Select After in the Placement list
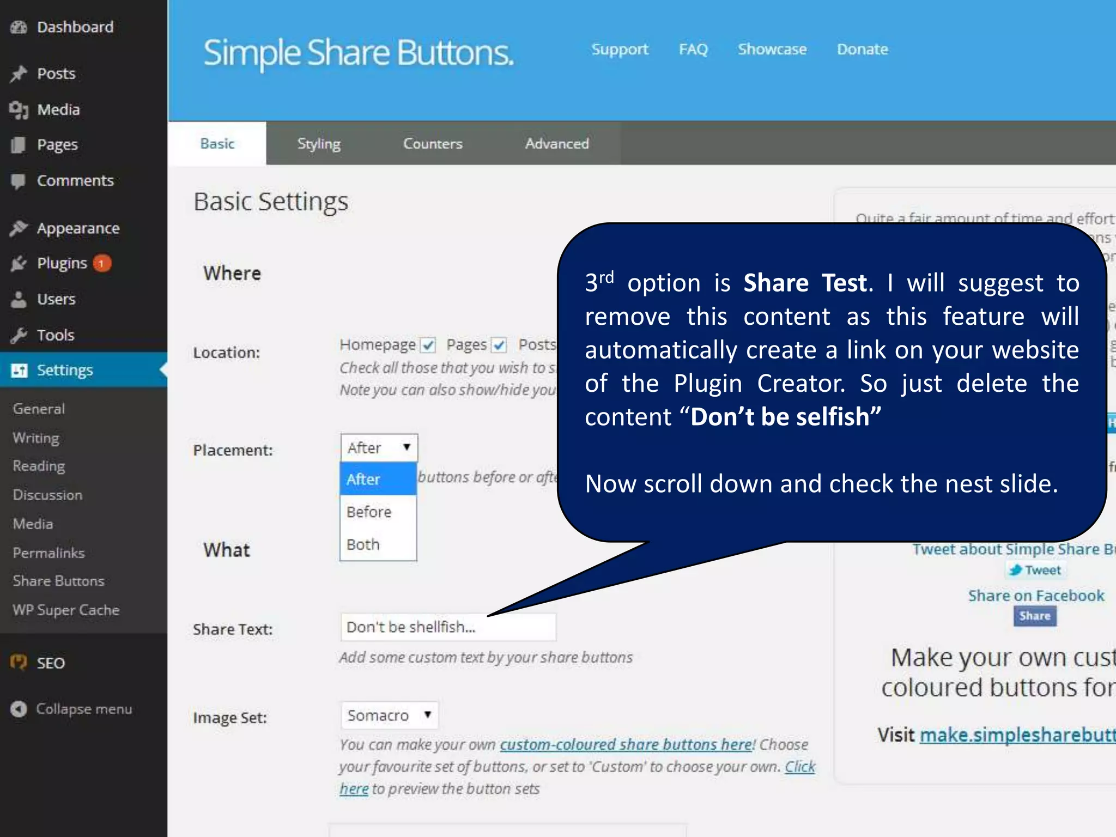Viewport: 1116px width, 837px height. click(x=378, y=479)
